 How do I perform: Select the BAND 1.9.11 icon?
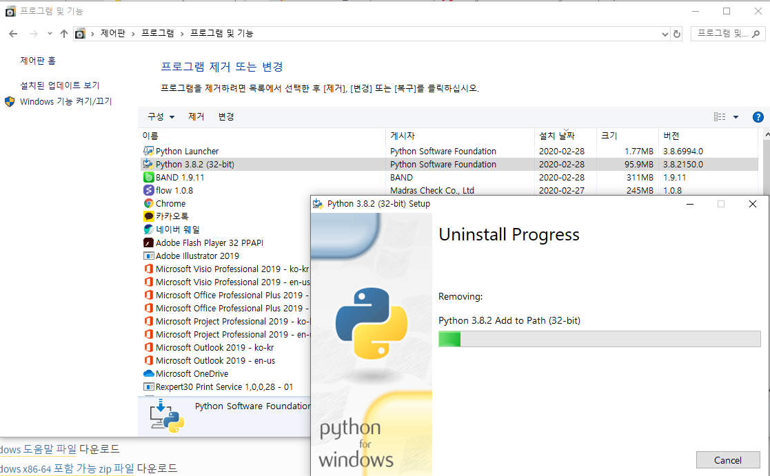(x=148, y=177)
